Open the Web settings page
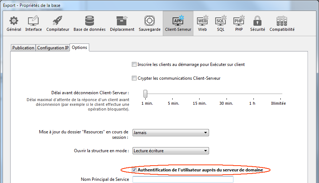The height and width of the screenshot is (183, 319). coord(202,24)
